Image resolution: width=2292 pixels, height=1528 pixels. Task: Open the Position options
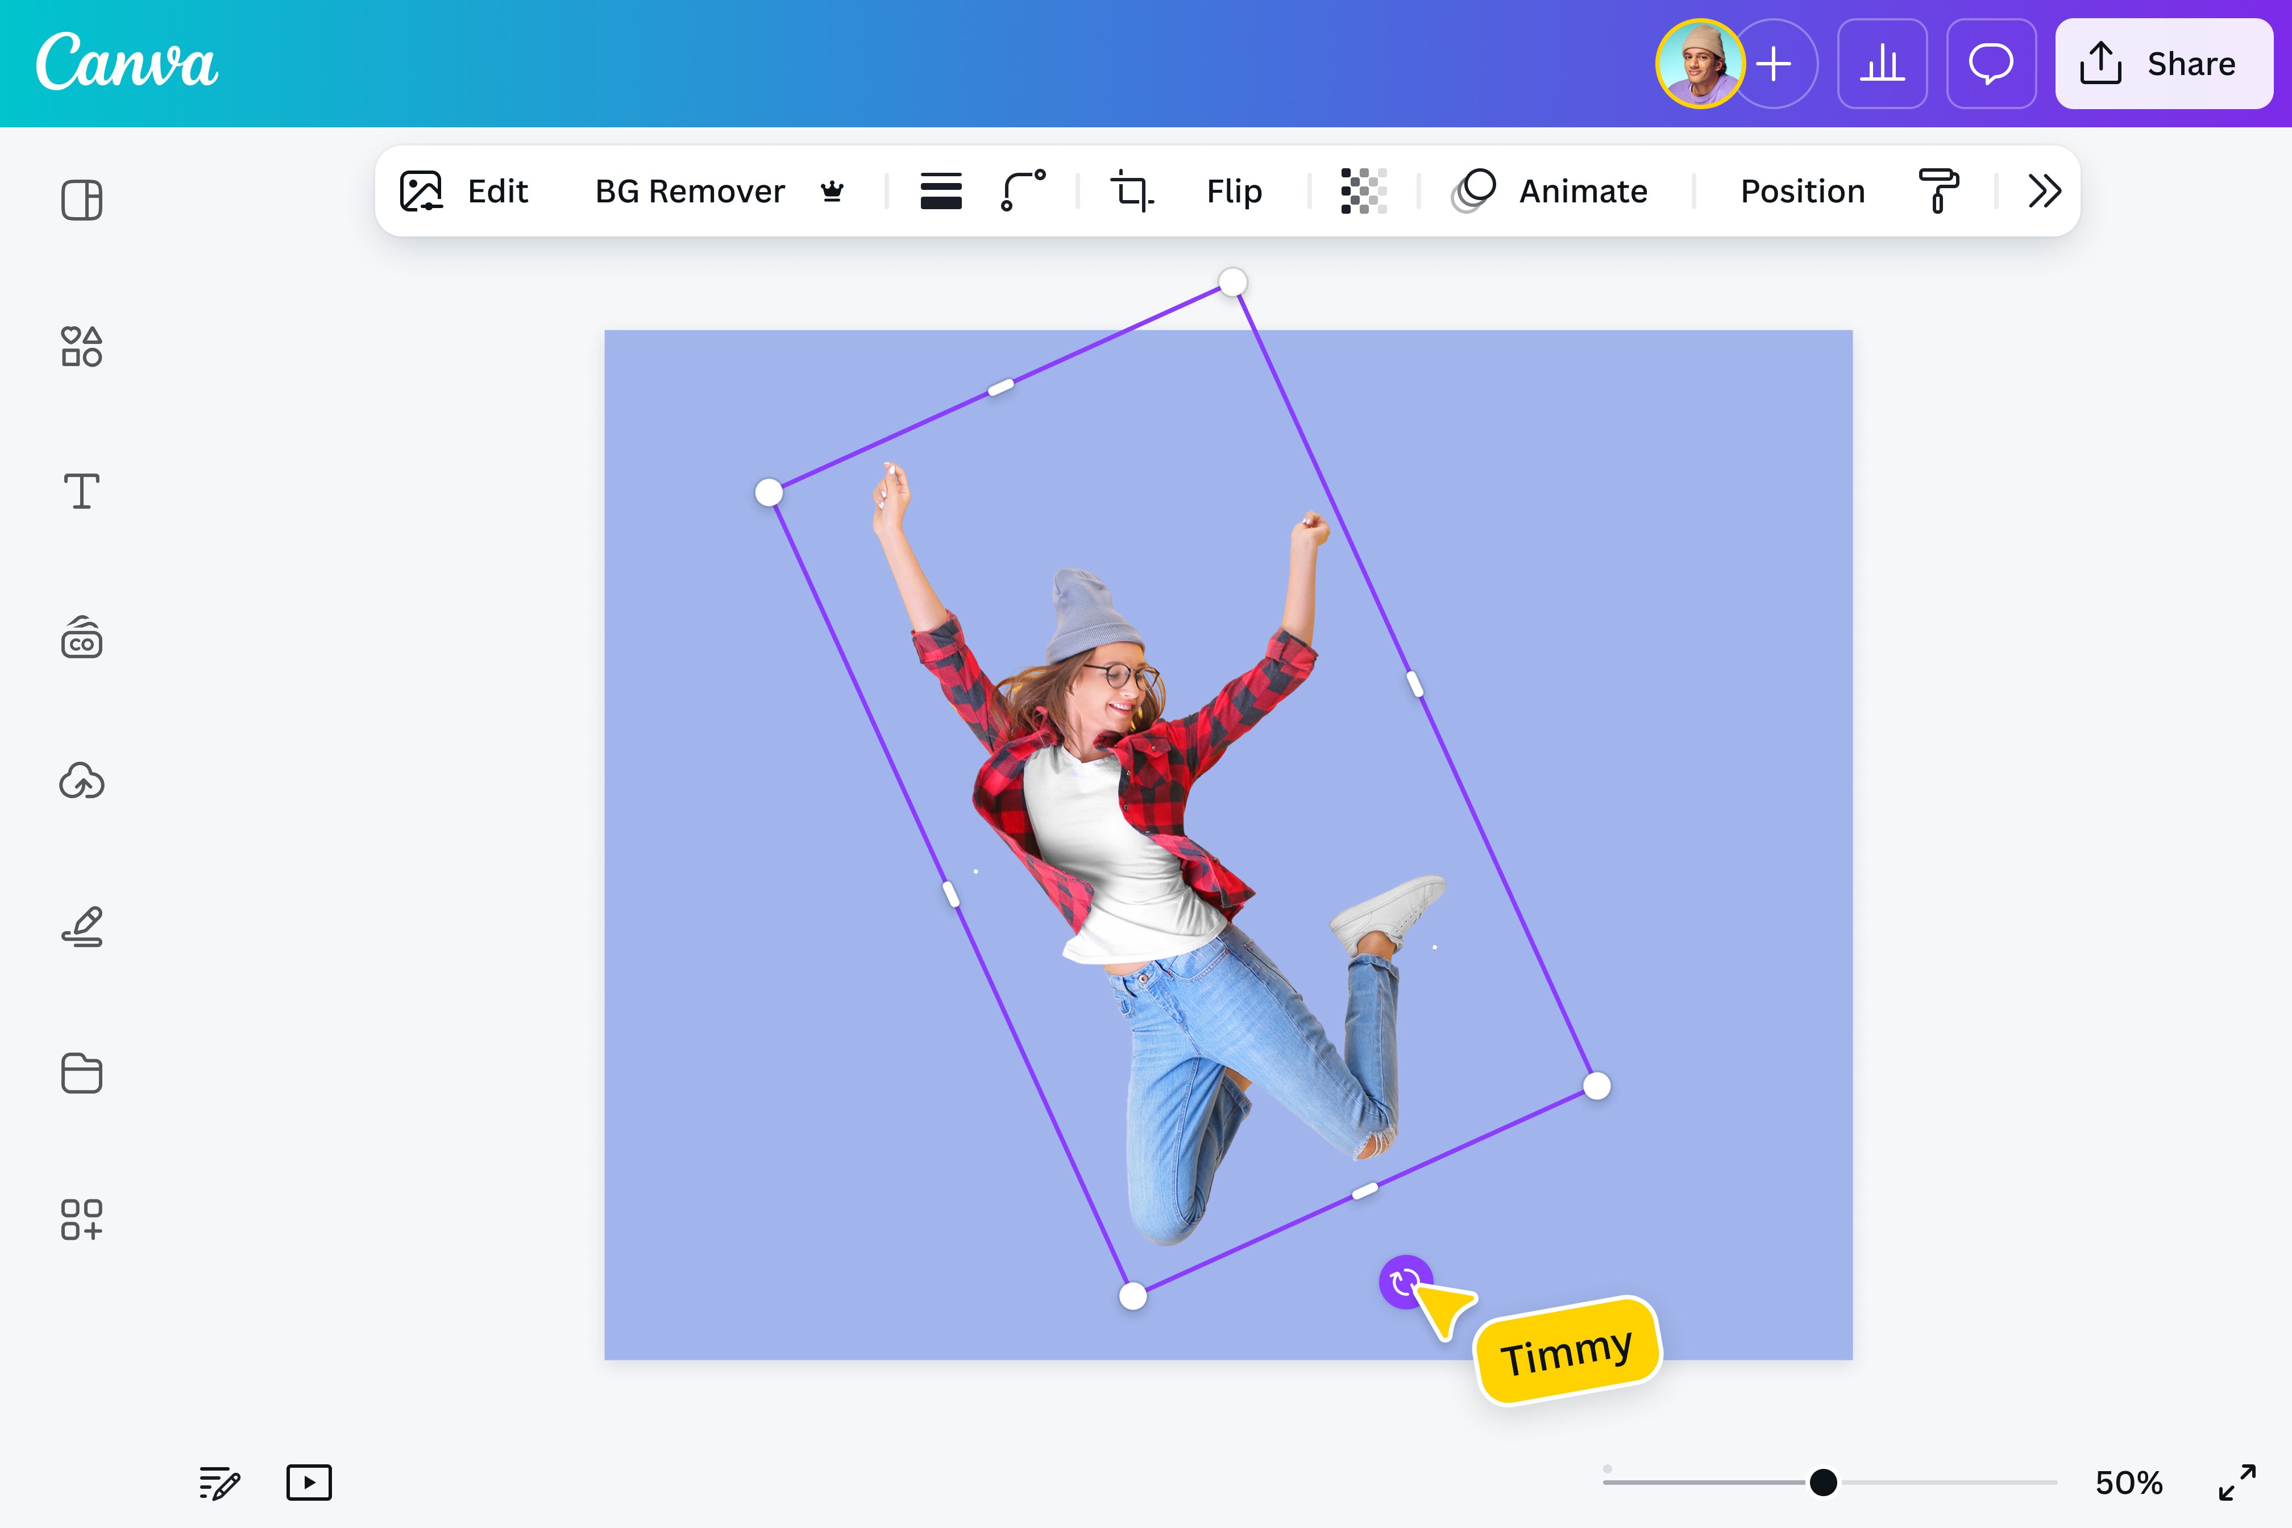tap(1802, 191)
